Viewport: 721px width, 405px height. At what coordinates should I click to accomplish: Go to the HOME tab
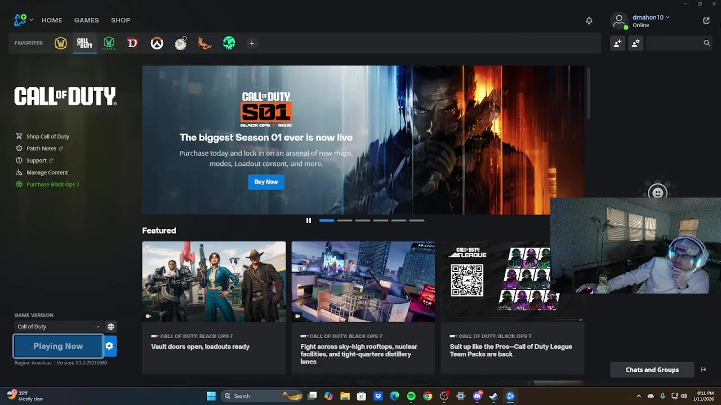[x=52, y=20]
